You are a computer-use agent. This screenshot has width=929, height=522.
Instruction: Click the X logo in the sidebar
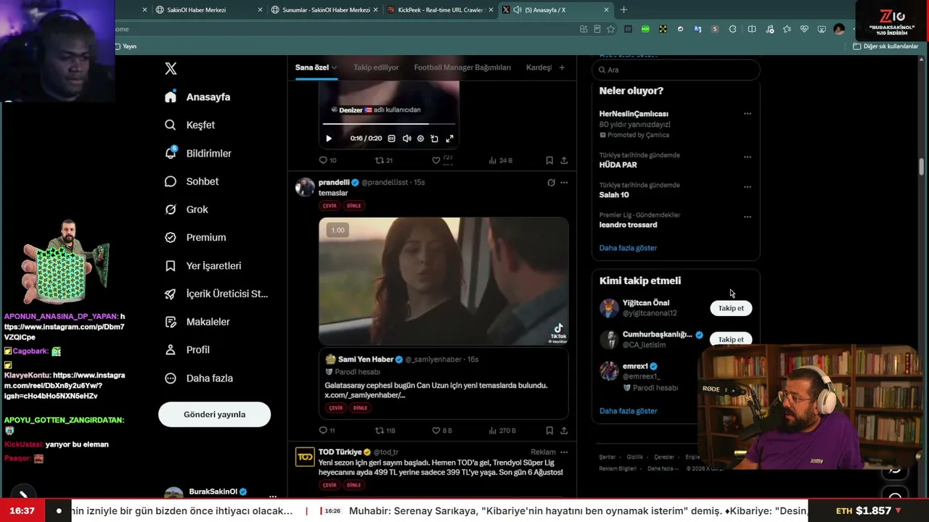point(171,69)
